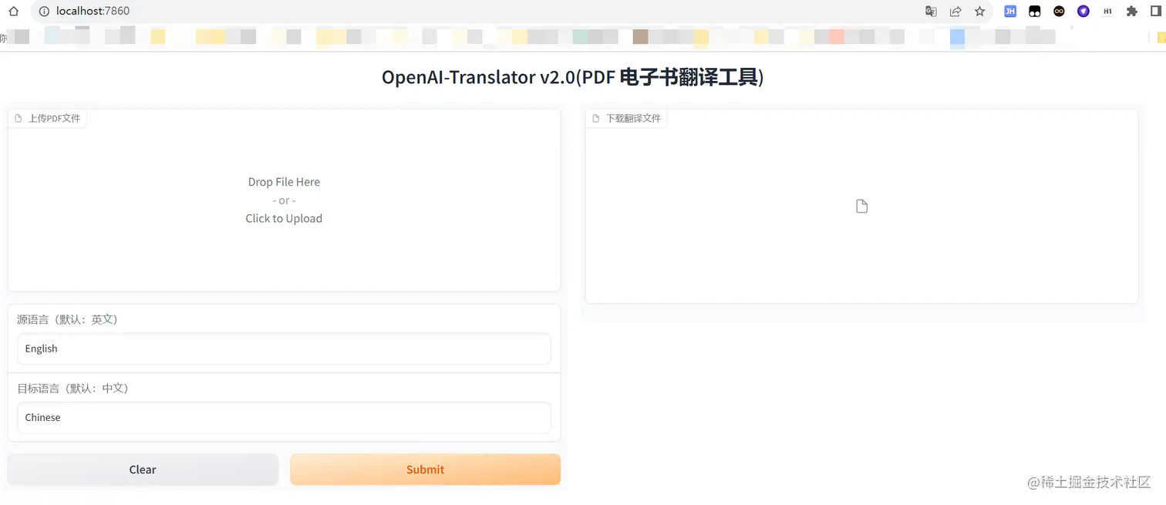Open the black square-face extension icon
The height and width of the screenshot is (505, 1166).
[1035, 12]
